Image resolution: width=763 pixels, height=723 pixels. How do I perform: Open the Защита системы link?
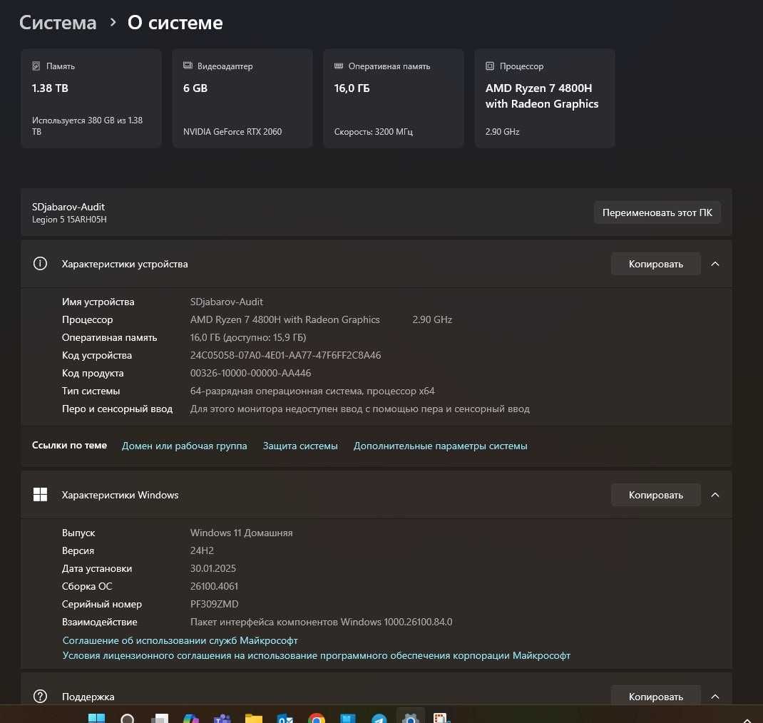pos(300,446)
